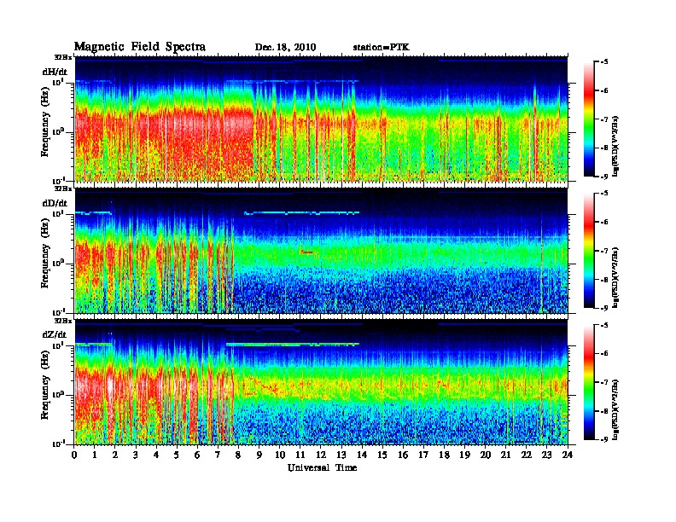
Task: Click the dD/dt spectrogram plot
Action: tap(321, 251)
